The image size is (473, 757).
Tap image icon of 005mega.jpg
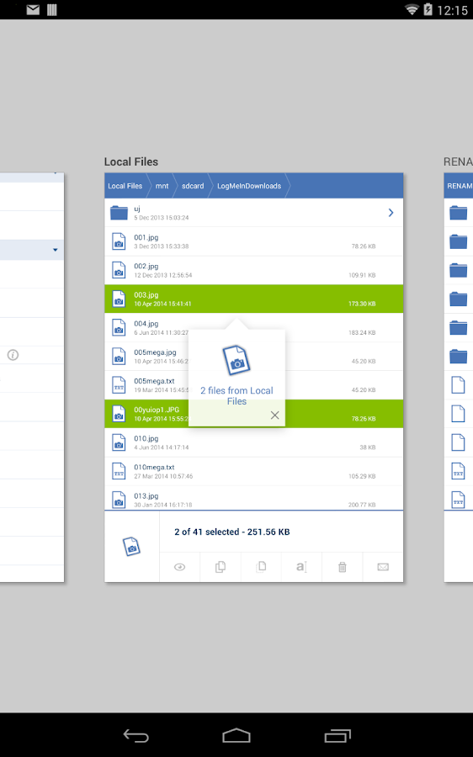[x=119, y=357]
